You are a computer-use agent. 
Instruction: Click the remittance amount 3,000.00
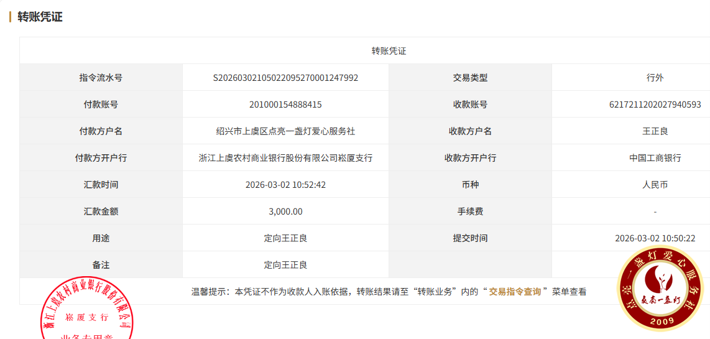[x=285, y=211]
